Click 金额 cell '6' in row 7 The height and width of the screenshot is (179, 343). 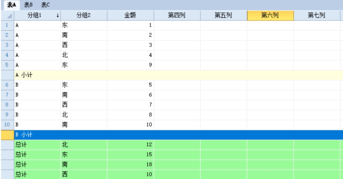pos(130,95)
